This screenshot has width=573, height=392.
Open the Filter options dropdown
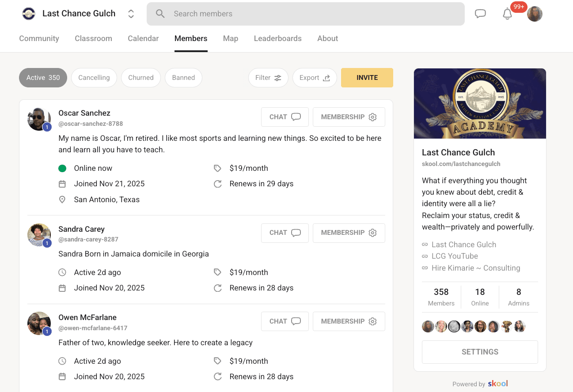point(268,78)
